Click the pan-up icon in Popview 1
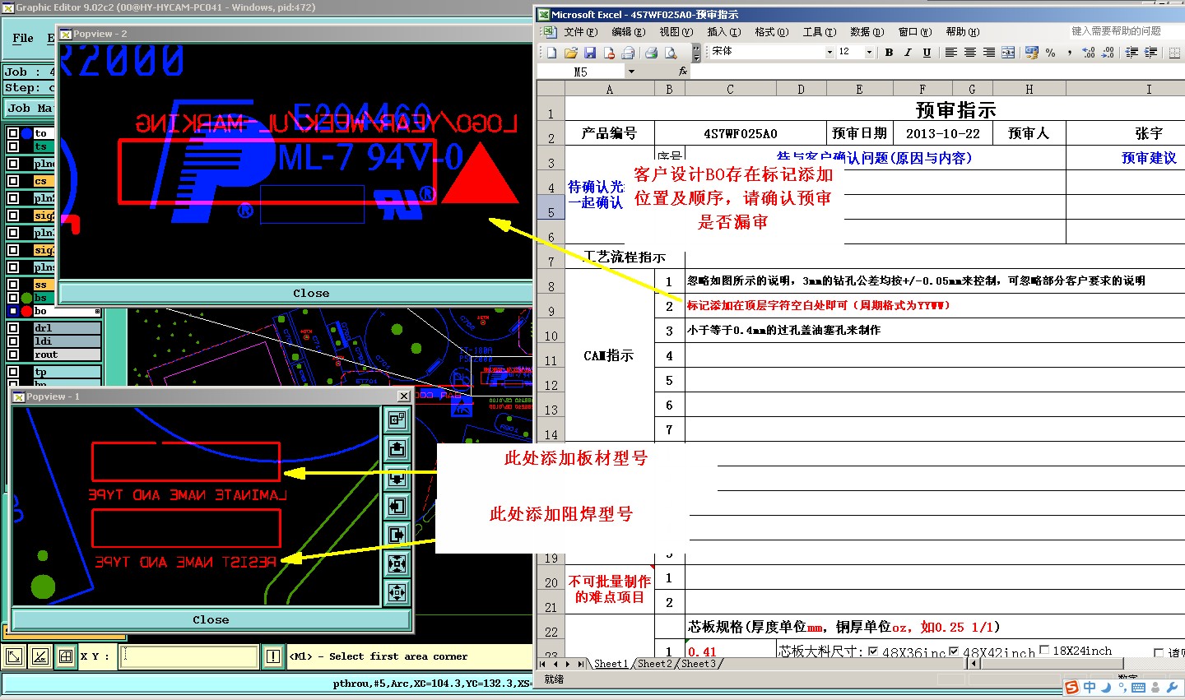This screenshot has height=700, width=1185. [397, 449]
